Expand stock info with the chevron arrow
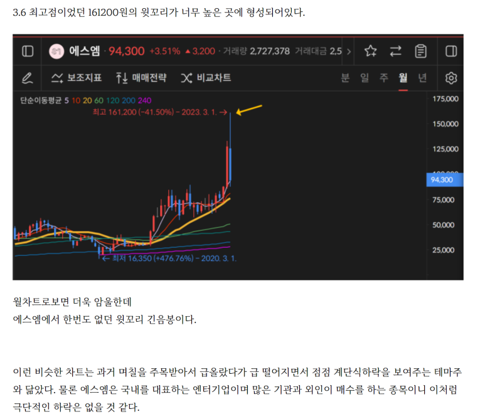 click(x=349, y=51)
